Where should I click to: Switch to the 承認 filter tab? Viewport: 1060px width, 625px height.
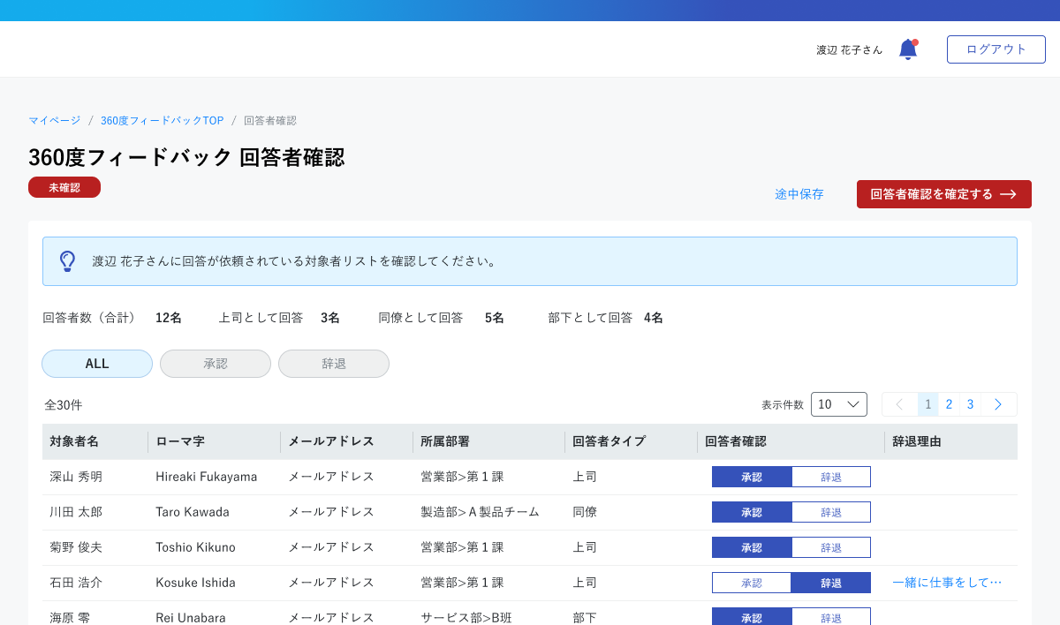(216, 364)
